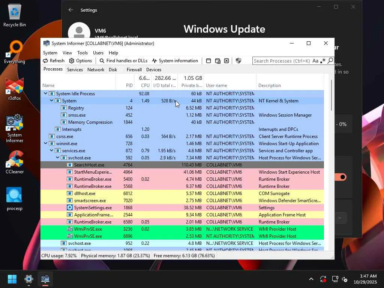Image resolution: width=384 pixels, height=288 pixels.
Task: Select the Registry process row
Action: pos(182,108)
